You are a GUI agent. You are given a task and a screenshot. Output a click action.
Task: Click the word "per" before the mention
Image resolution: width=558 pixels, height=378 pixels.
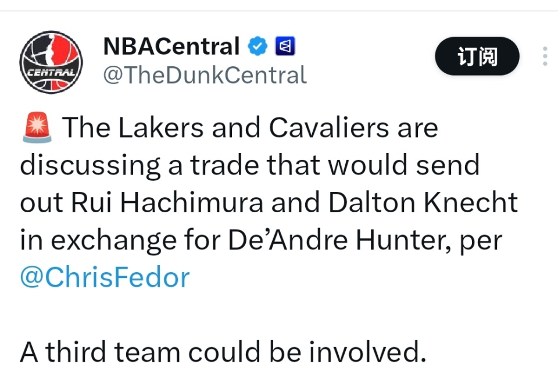click(480, 240)
